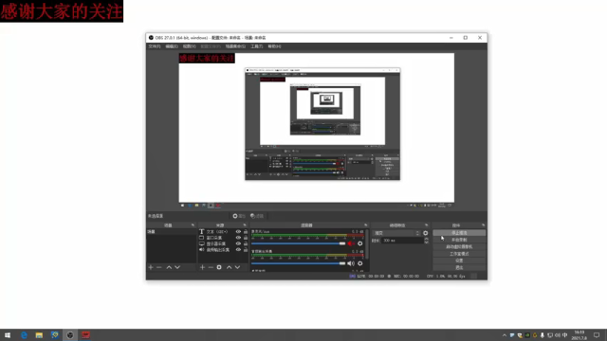Undock the Audio Mixer panel corner icon
This screenshot has width=607, height=341.
point(365,225)
